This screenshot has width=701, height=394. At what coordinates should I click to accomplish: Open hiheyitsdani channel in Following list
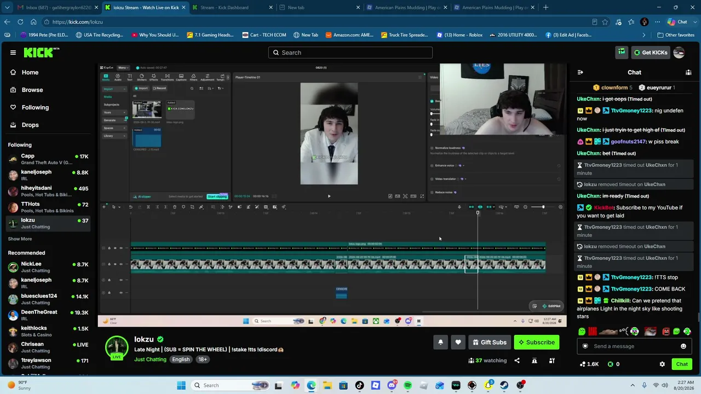click(x=48, y=191)
